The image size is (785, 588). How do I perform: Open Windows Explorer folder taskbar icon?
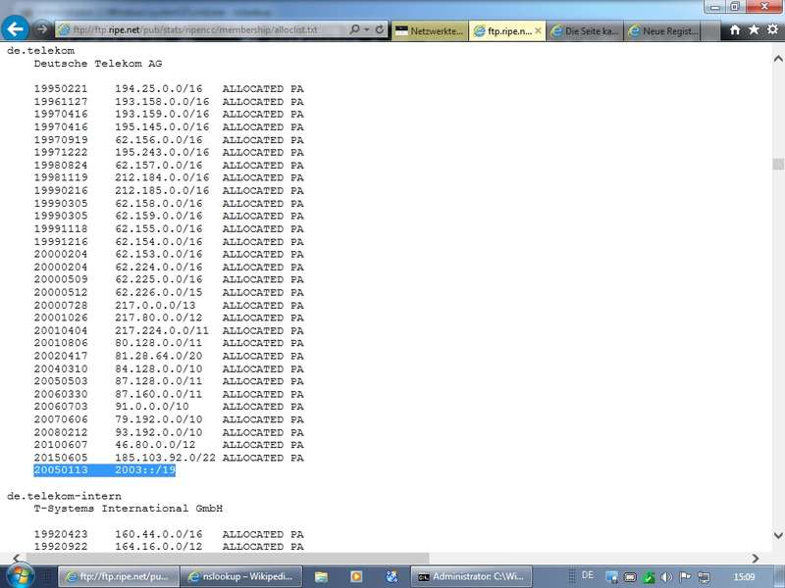pos(322,577)
